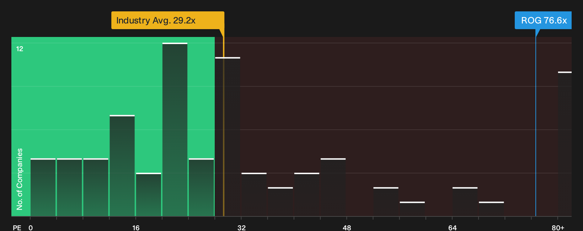The height and width of the screenshot is (231, 583).
Task: Click the PE axis value 0
Action: (31, 227)
